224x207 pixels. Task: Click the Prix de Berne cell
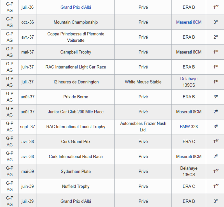point(76,97)
